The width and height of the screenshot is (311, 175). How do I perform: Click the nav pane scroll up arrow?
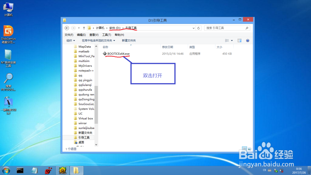pyautogui.click(x=96, y=46)
